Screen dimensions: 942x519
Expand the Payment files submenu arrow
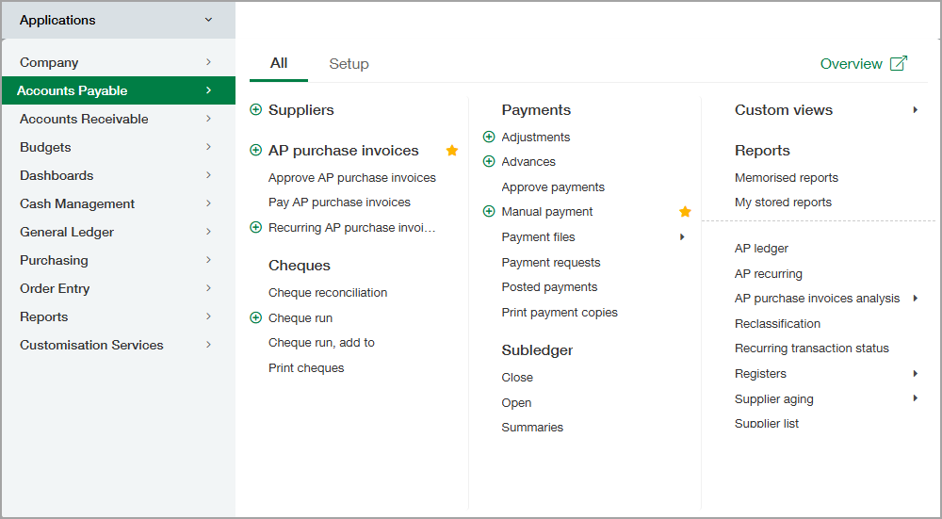(x=682, y=237)
